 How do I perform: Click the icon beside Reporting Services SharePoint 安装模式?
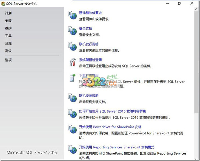point(72,149)
